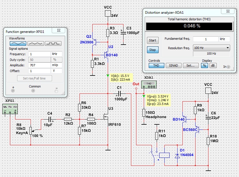Screen dimensions: 239x177
Task: Select resistor R4 100Ω
Action: click(x=91, y=119)
